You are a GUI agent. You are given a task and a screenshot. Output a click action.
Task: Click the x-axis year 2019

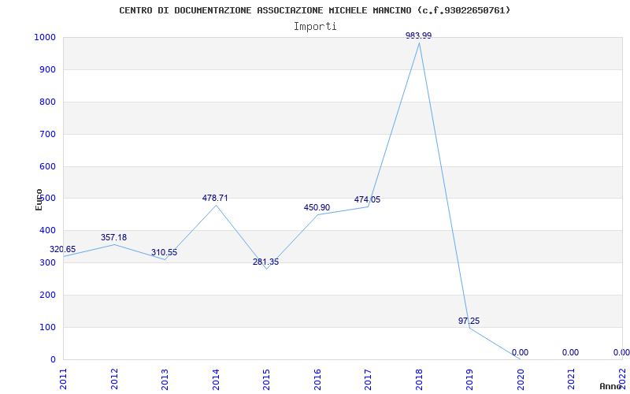tap(469, 379)
